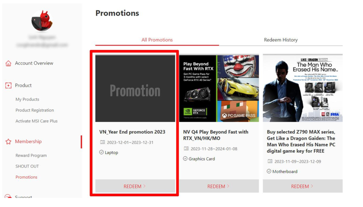363x207 pixels.
Task: Click calendar icon on VN_Year End promotion
Action: point(102,142)
